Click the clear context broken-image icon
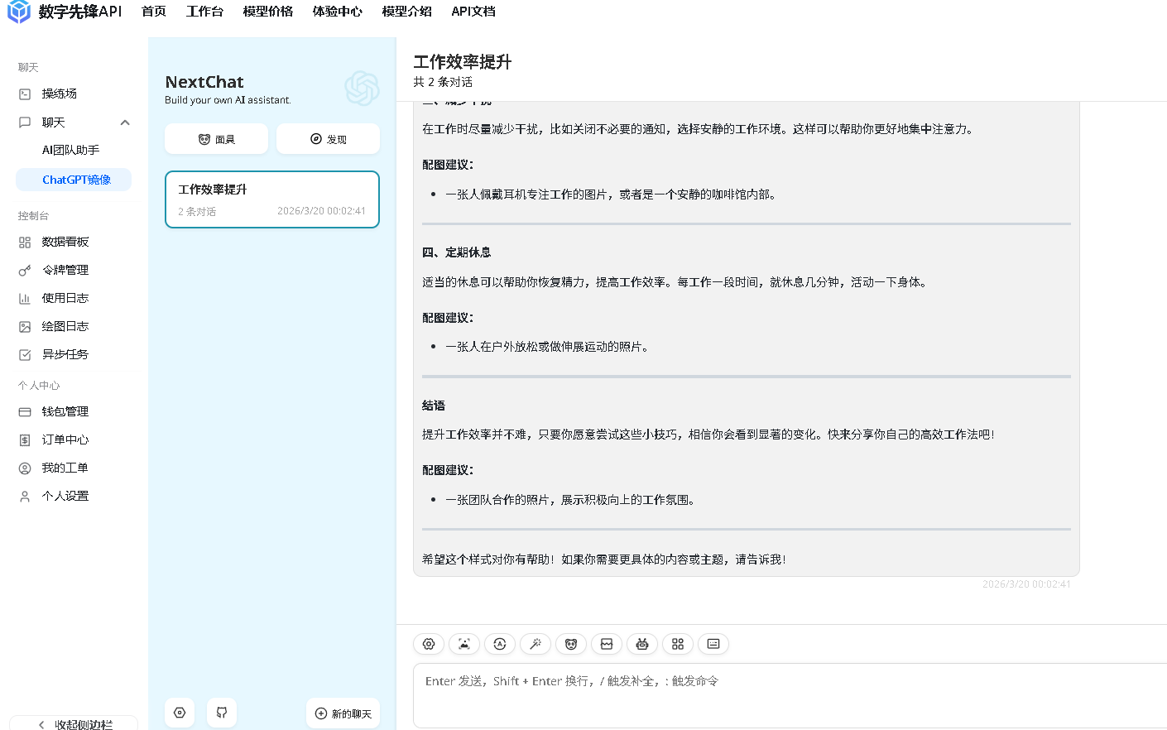The image size is (1167, 730). click(x=607, y=644)
